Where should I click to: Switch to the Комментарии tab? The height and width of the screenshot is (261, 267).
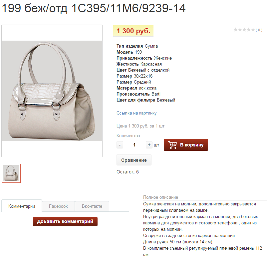click(x=22, y=206)
